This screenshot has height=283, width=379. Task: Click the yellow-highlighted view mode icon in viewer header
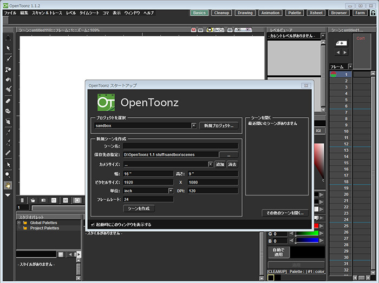[x=210, y=30]
